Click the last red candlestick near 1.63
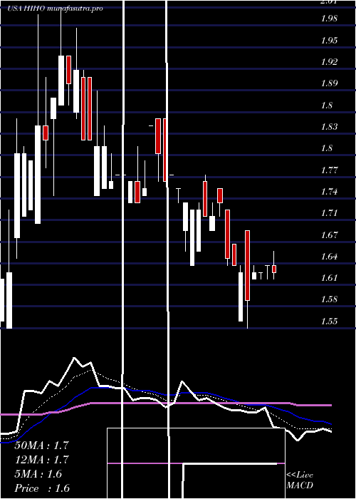 (x=274, y=269)
